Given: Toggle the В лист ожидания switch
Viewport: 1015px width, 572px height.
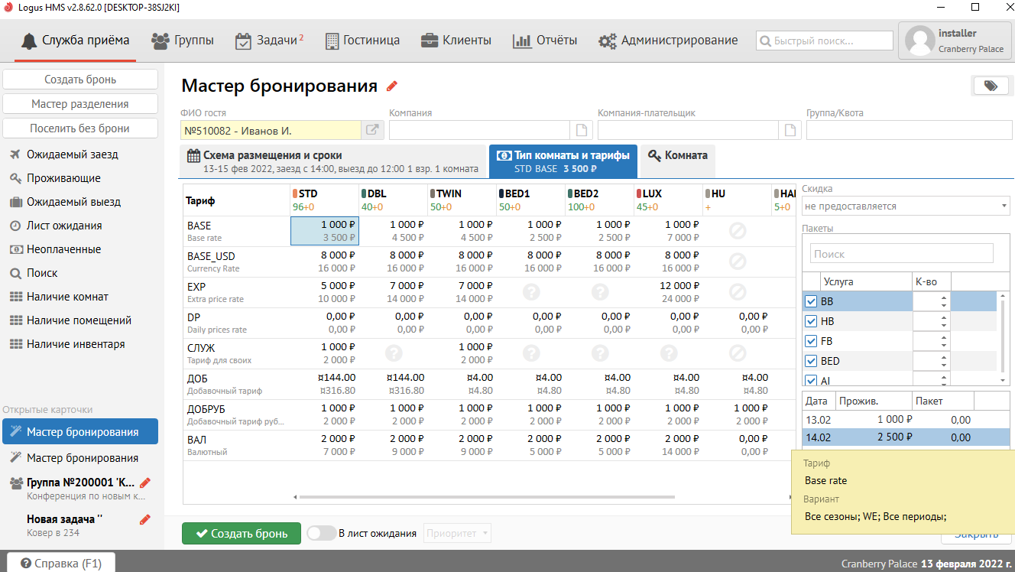Looking at the screenshot, I should (321, 533).
